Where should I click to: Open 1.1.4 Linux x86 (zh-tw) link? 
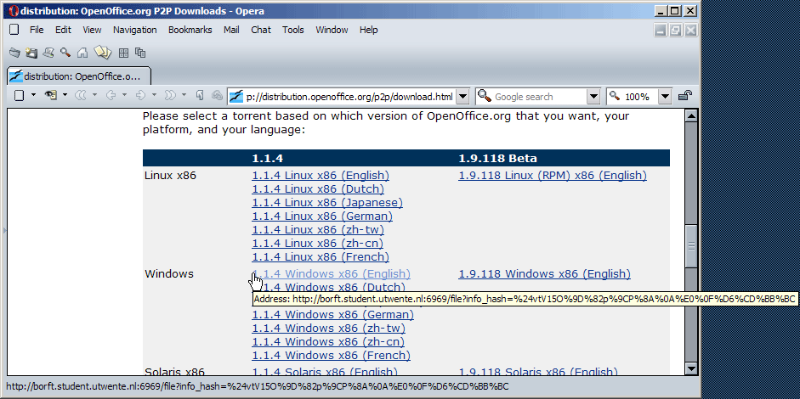pyautogui.click(x=318, y=229)
